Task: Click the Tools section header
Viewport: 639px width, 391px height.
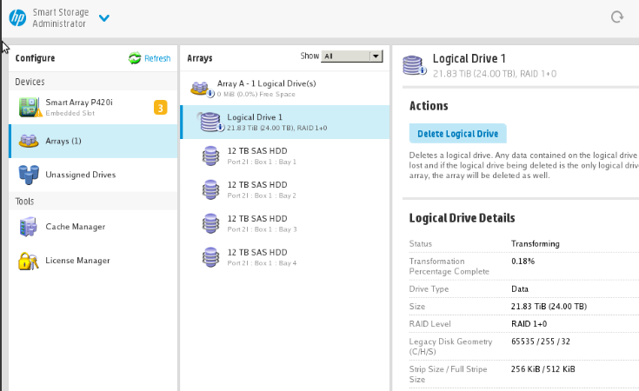Action: tap(24, 202)
